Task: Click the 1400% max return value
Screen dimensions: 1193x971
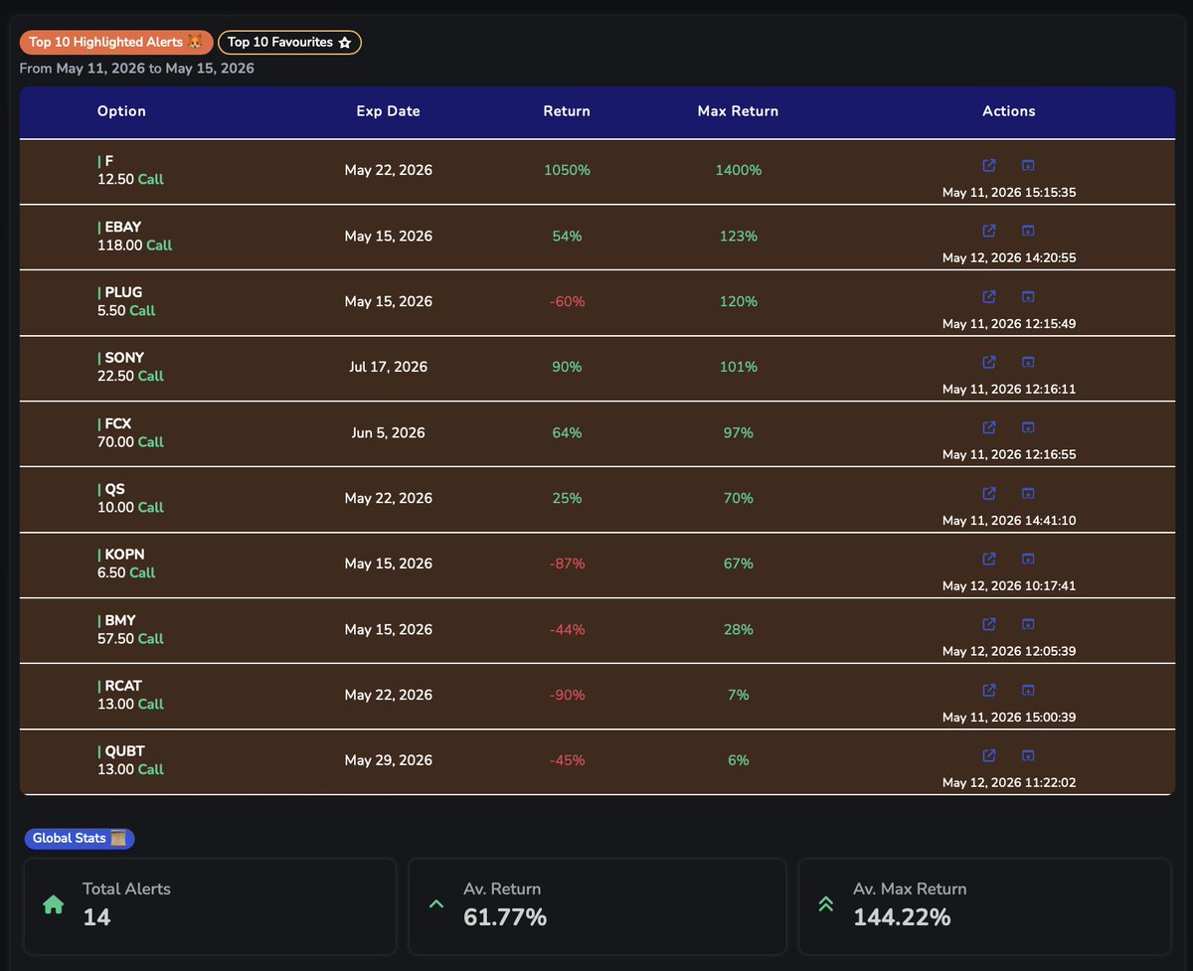Action: 739,170
